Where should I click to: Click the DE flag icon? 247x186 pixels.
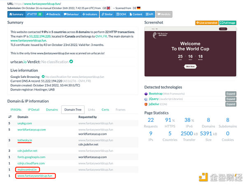pyautogui.click(x=139, y=8)
